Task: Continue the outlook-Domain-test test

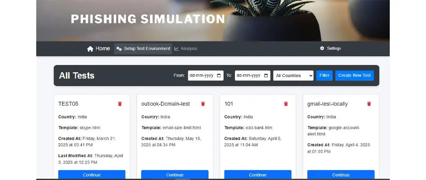Action: coord(175,174)
